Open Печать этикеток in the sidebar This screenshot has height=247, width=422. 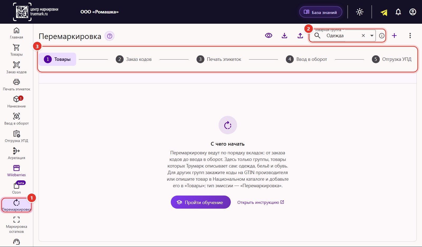16,85
